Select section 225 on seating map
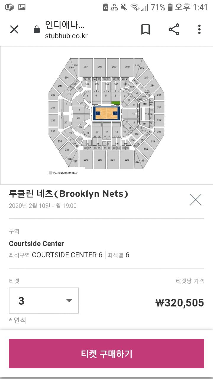The width and height of the screenshot is (213, 379). 100,159
